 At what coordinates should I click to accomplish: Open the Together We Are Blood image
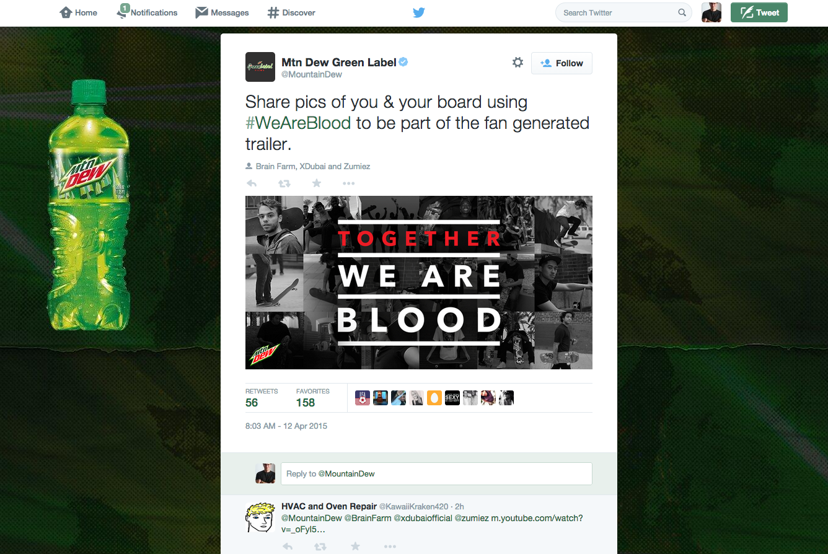pyautogui.click(x=419, y=283)
